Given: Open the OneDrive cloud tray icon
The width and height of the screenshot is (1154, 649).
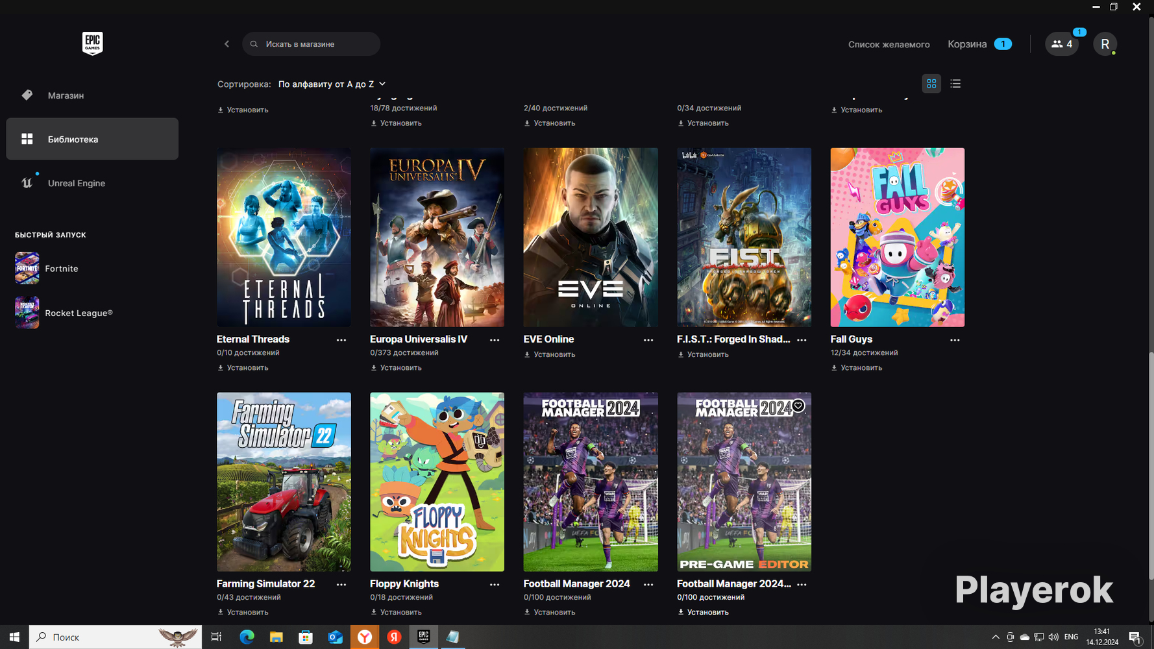Looking at the screenshot, I should (1025, 637).
